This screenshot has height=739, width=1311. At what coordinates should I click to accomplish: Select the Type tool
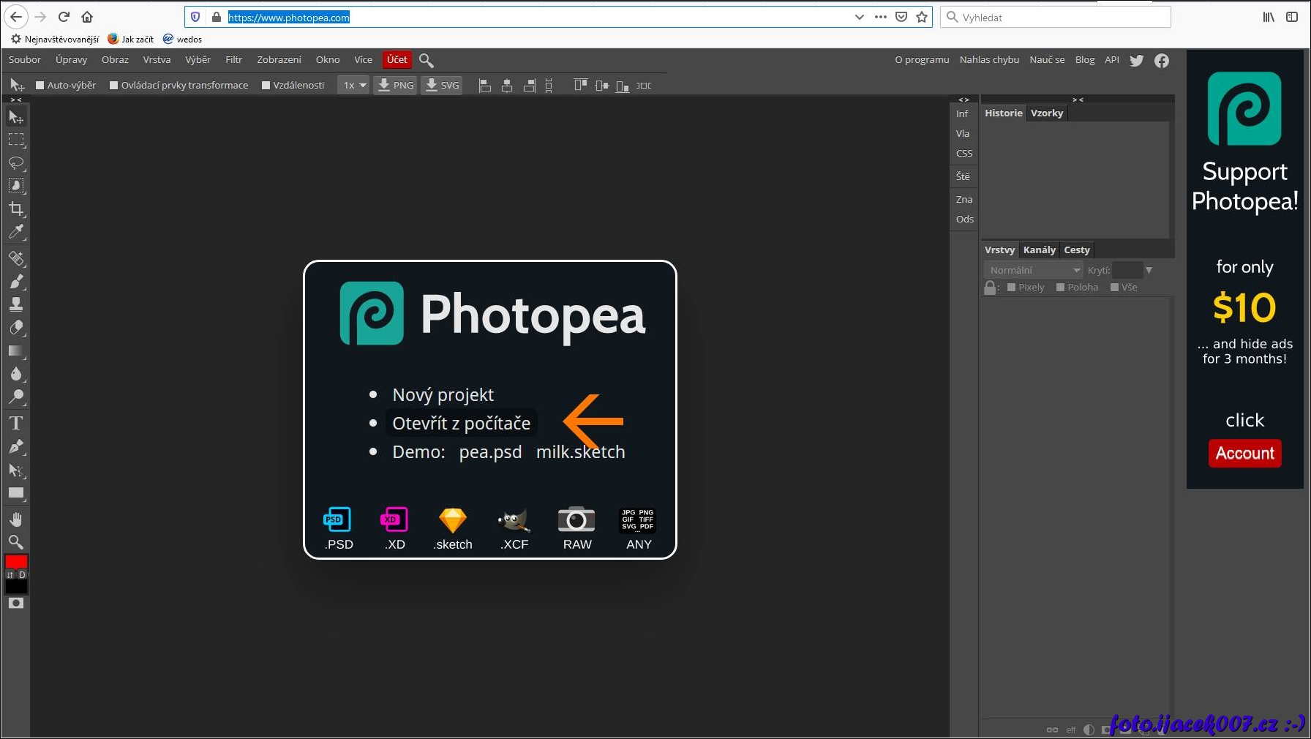pos(16,423)
